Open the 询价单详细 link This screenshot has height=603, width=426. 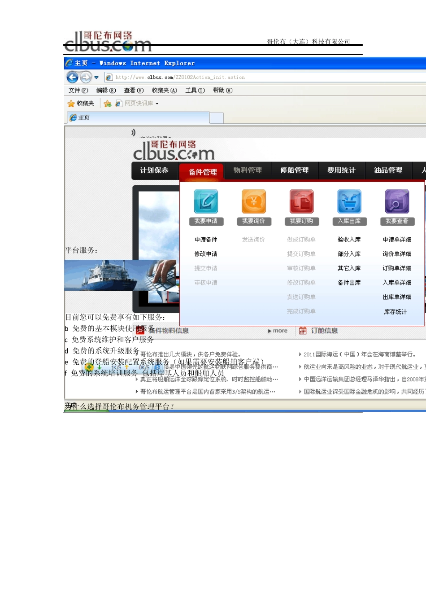coord(397,254)
